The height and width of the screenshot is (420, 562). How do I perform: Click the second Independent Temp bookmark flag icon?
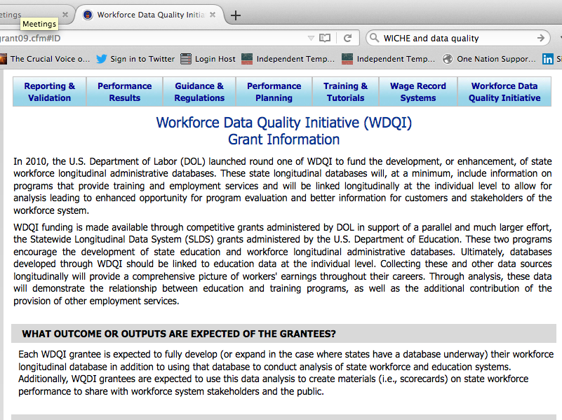347,59
